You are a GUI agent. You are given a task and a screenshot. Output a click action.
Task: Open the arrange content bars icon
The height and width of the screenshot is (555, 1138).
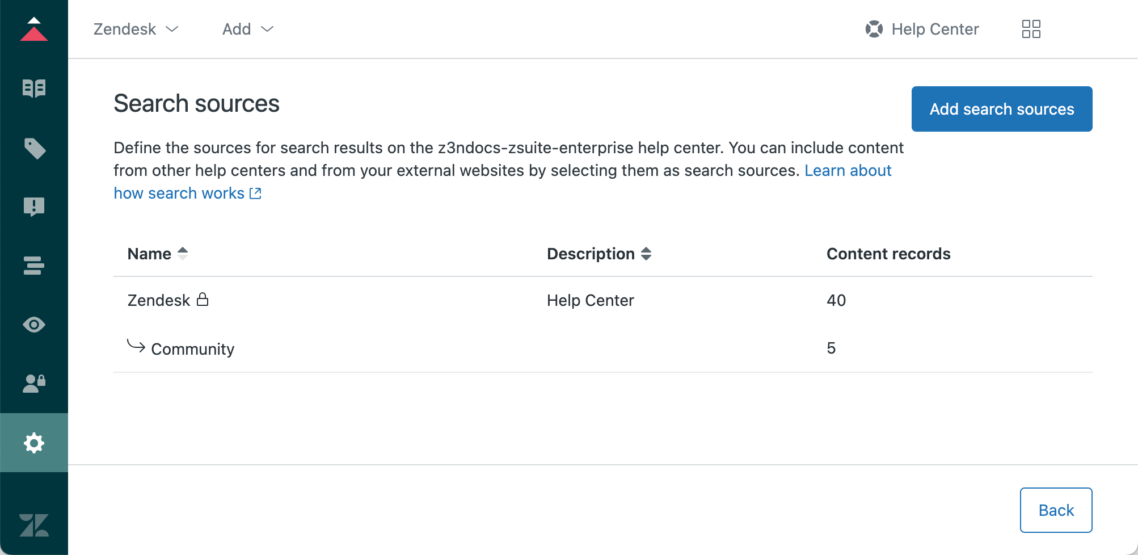(34, 266)
